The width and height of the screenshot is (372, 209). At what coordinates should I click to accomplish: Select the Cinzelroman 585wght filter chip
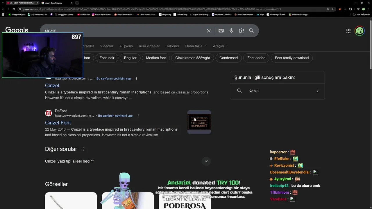pyautogui.click(x=193, y=58)
